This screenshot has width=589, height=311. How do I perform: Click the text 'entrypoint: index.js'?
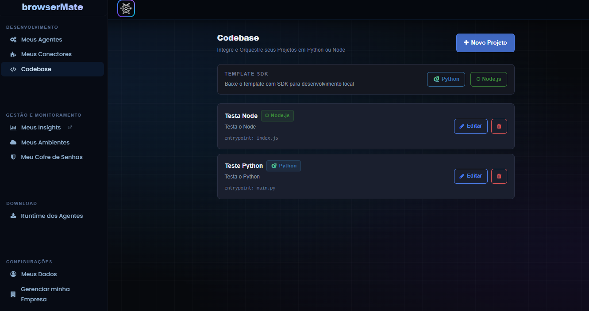(x=251, y=138)
